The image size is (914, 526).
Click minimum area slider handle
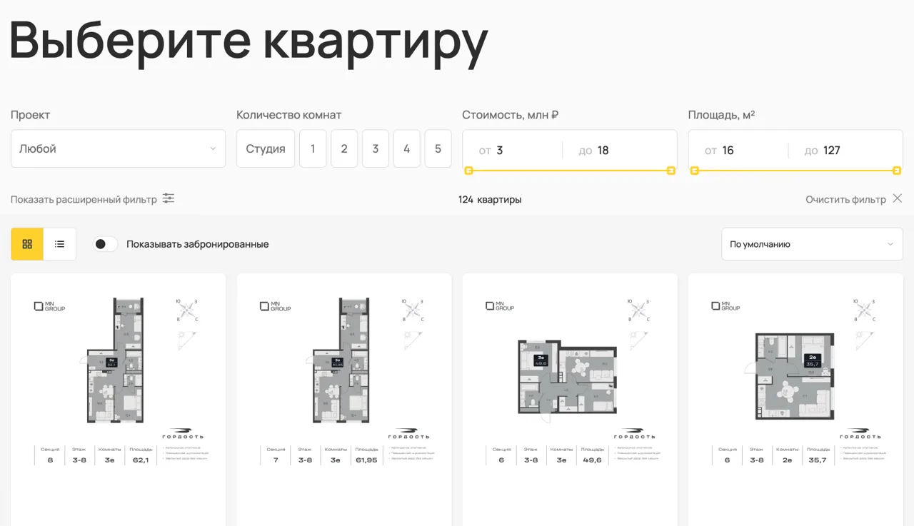(x=694, y=171)
